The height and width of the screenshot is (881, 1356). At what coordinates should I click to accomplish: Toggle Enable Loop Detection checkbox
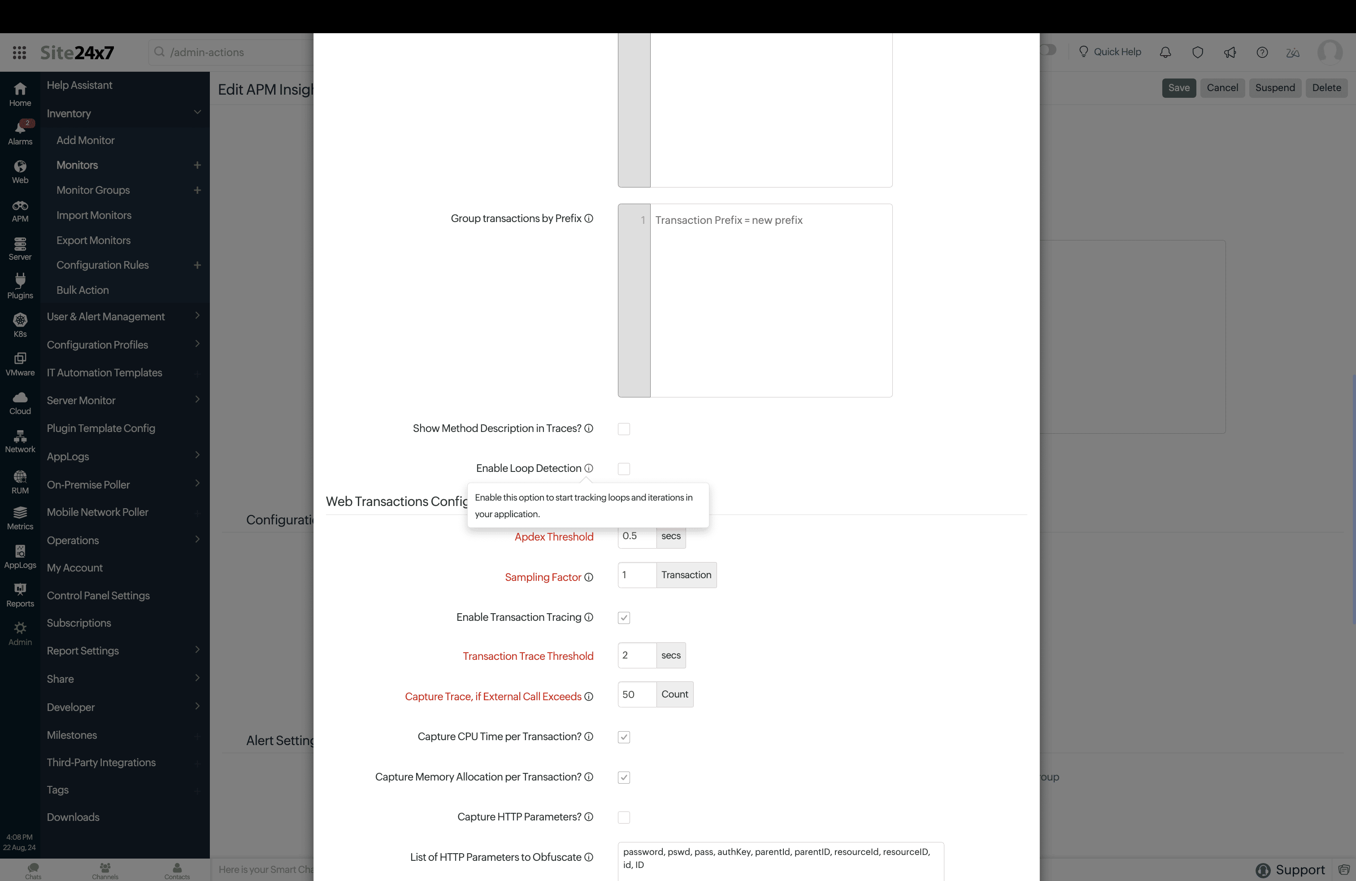pos(624,468)
